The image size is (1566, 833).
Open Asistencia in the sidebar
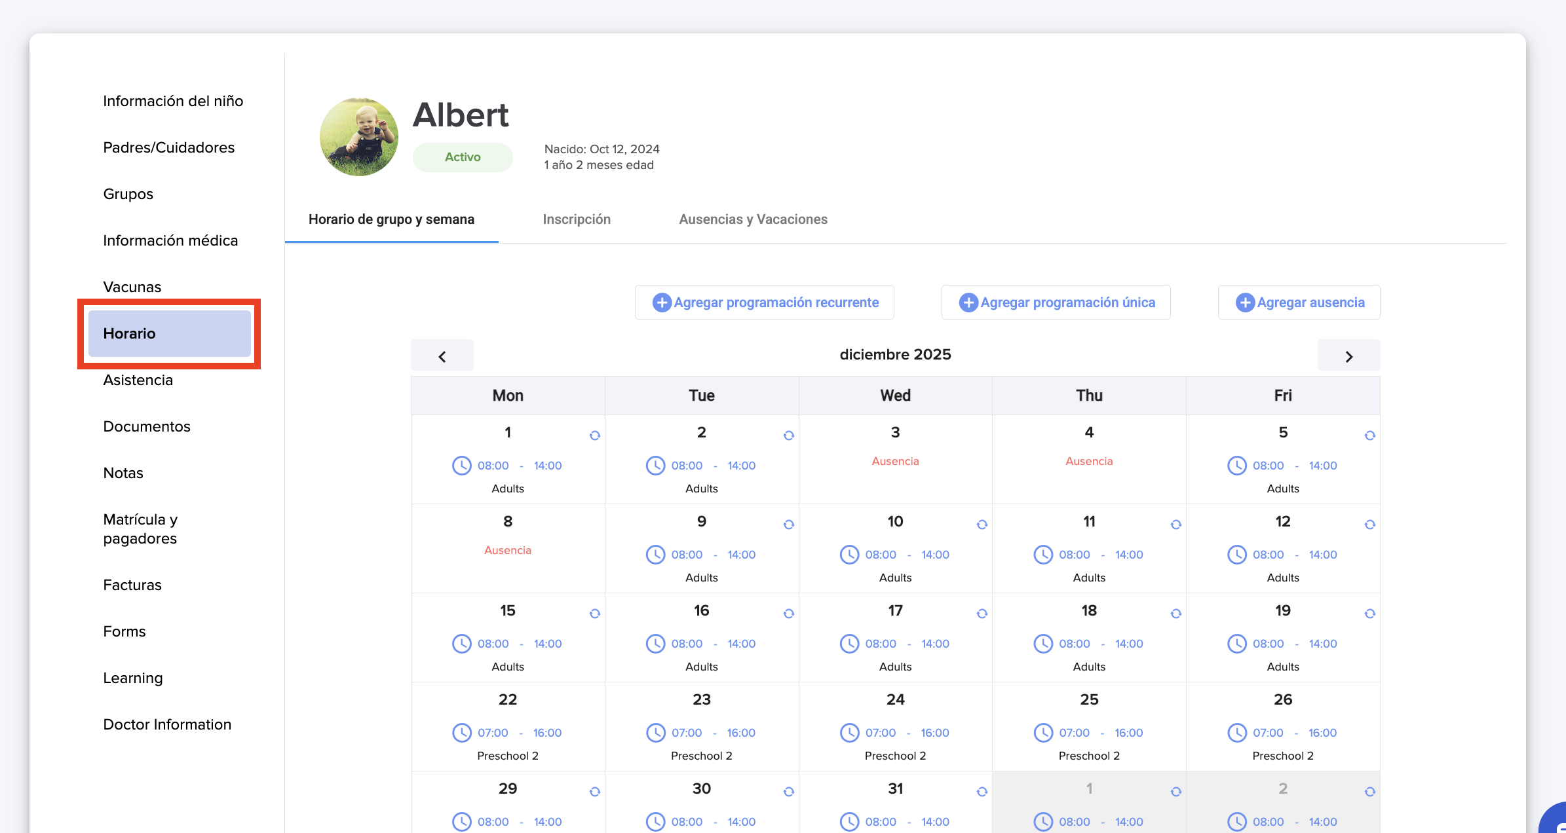click(138, 380)
